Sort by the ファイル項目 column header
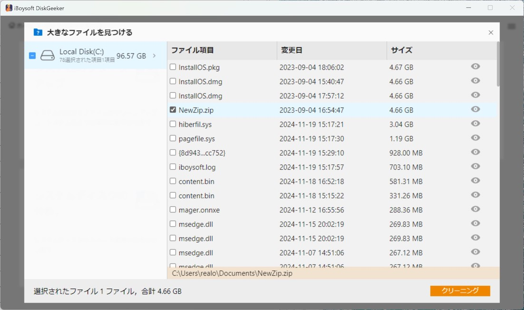 222,50
